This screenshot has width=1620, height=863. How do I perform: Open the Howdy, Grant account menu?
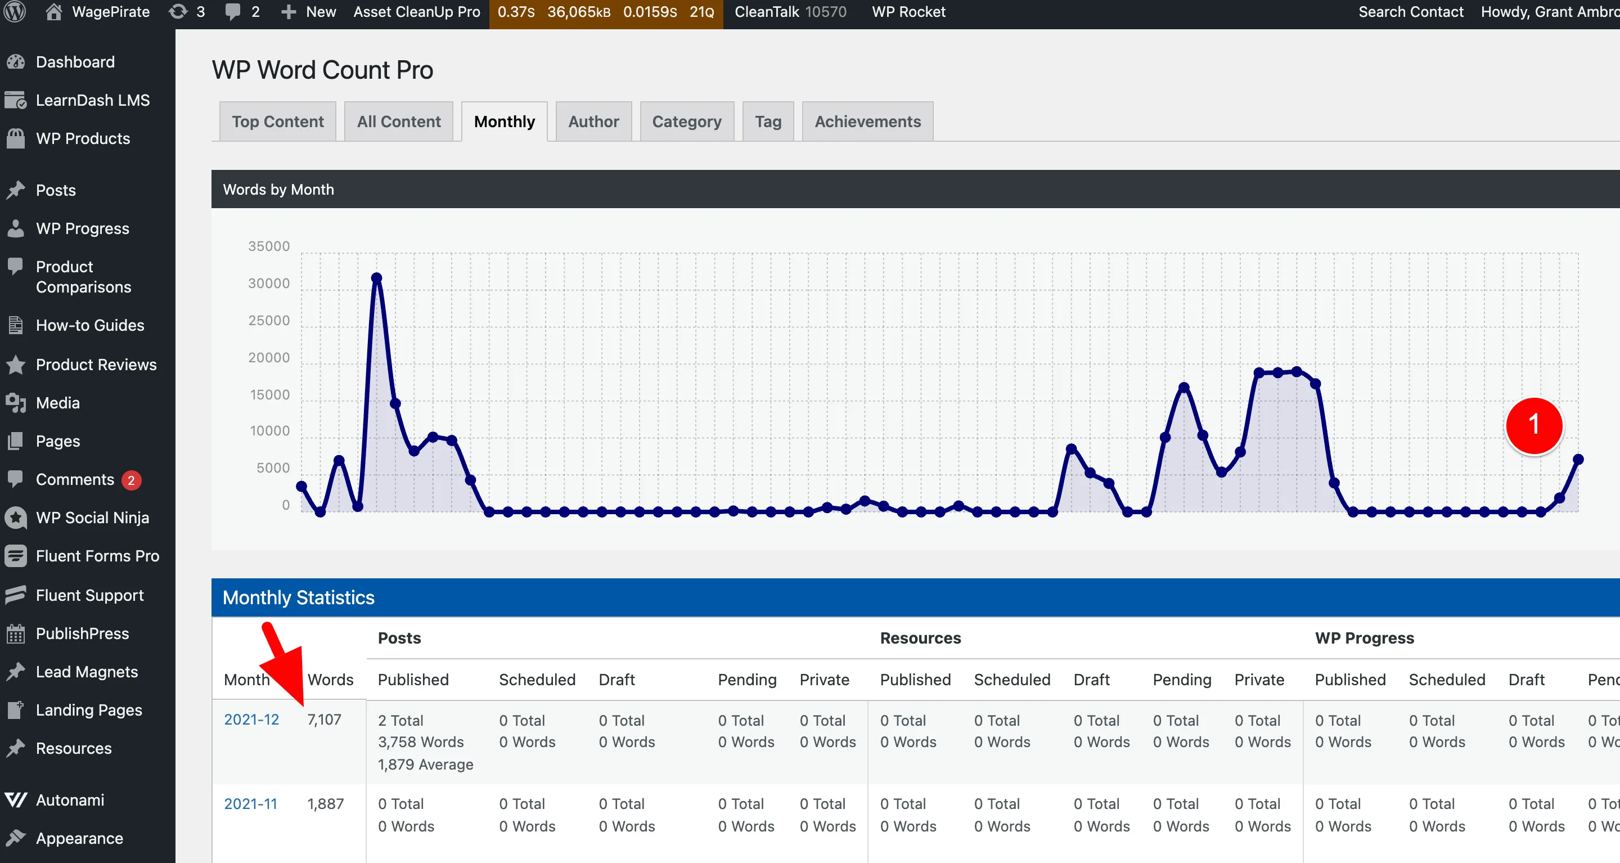tap(1550, 12)
